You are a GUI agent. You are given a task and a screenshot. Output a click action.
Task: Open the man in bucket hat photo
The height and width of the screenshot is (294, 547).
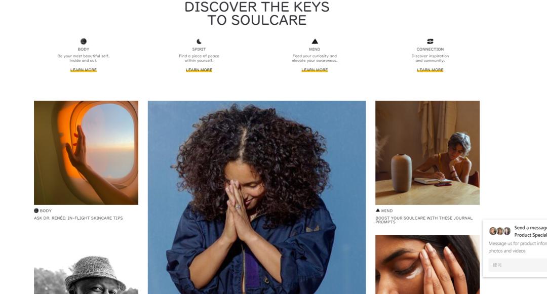(86, 275)
